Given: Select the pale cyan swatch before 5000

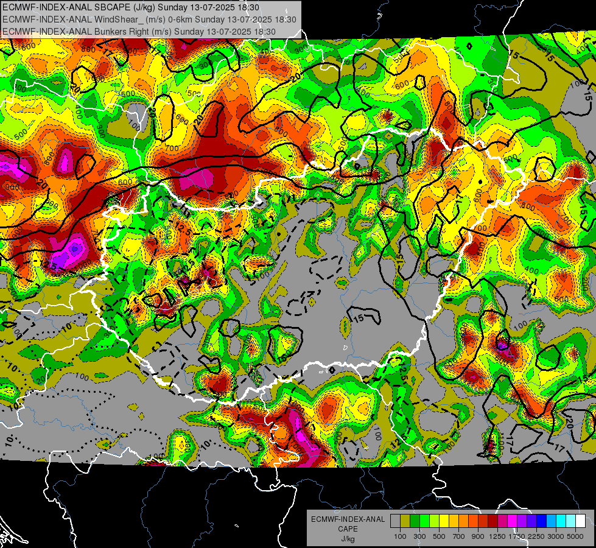Looking at the screenshot, I should 571,521.
